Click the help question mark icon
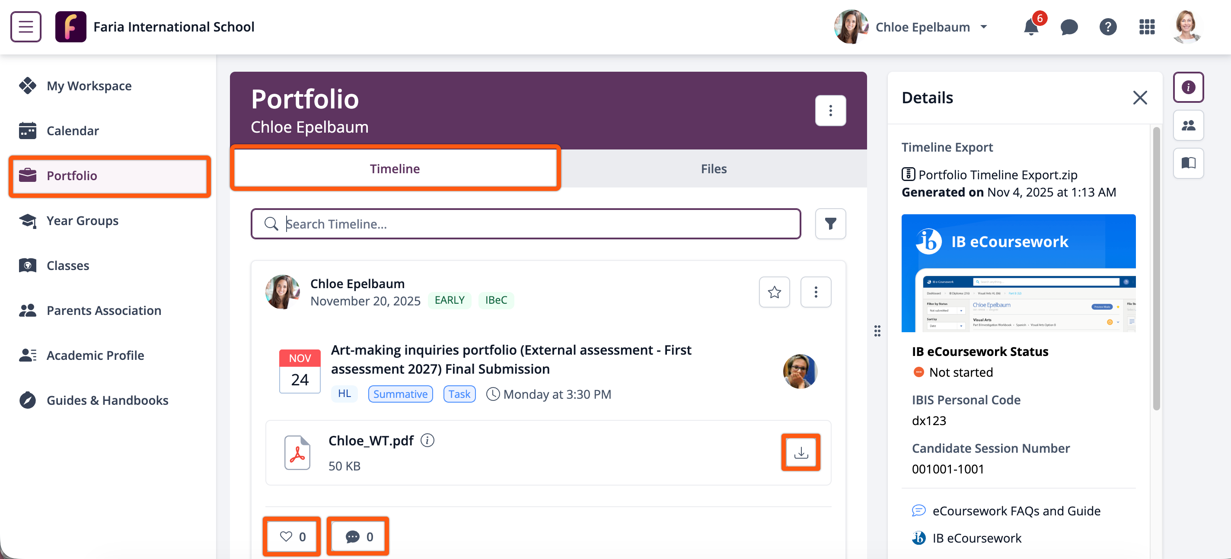 click(x=1107, y=27)
